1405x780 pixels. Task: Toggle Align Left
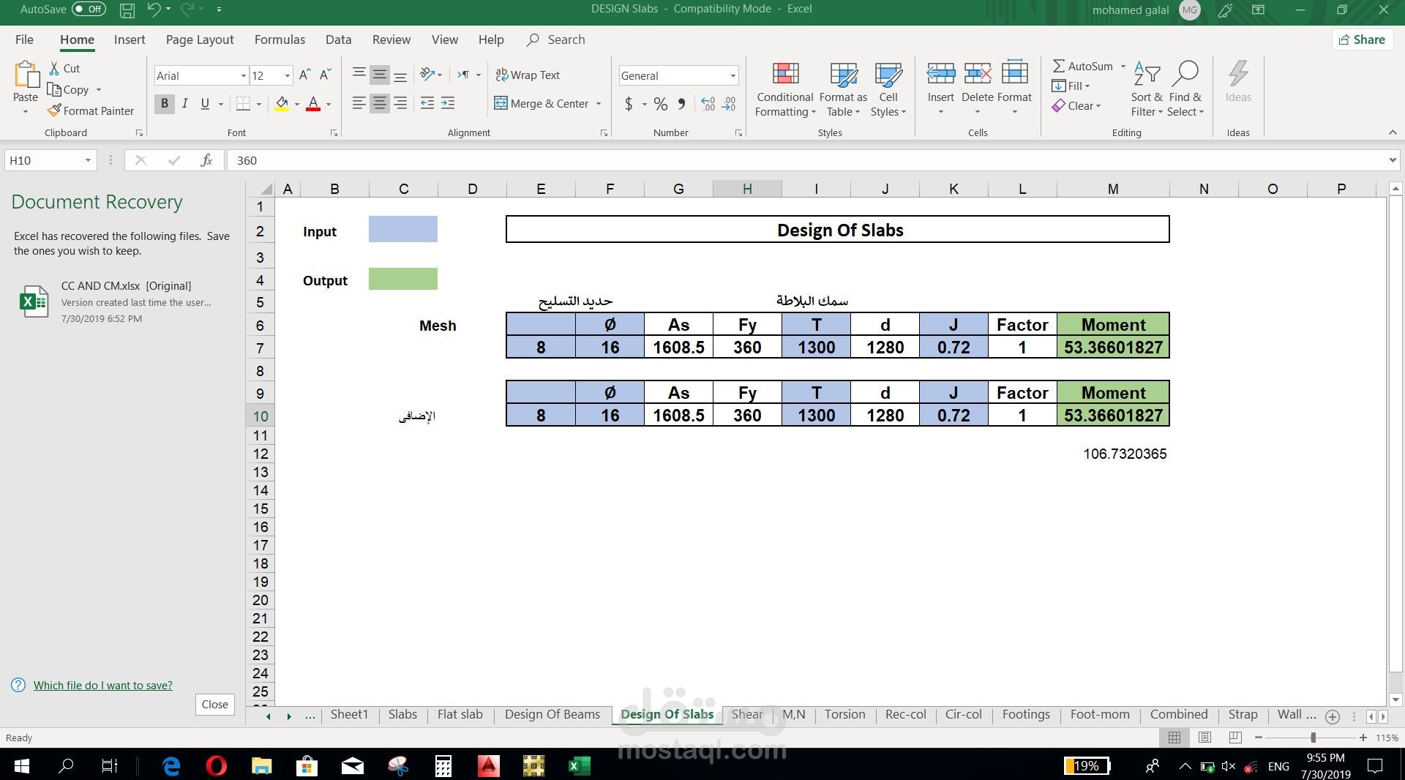click(x=359, y=103)
